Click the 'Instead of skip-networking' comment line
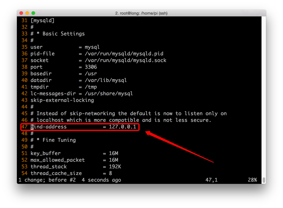283x208 pixels. point(128,113)
